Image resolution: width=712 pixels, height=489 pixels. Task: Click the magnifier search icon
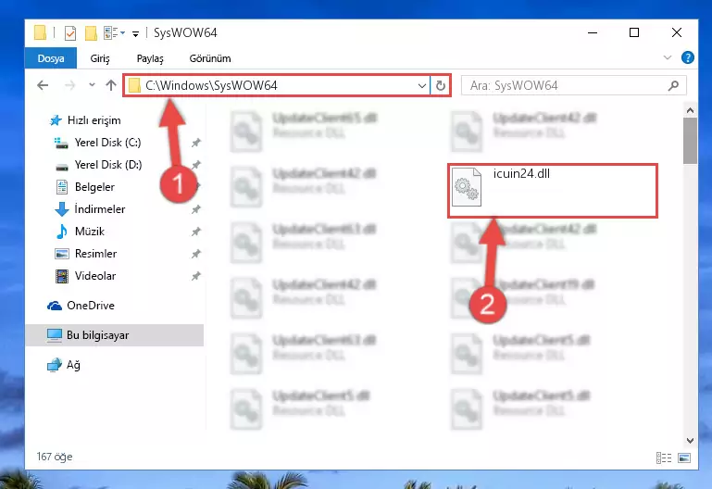(673, 85)
